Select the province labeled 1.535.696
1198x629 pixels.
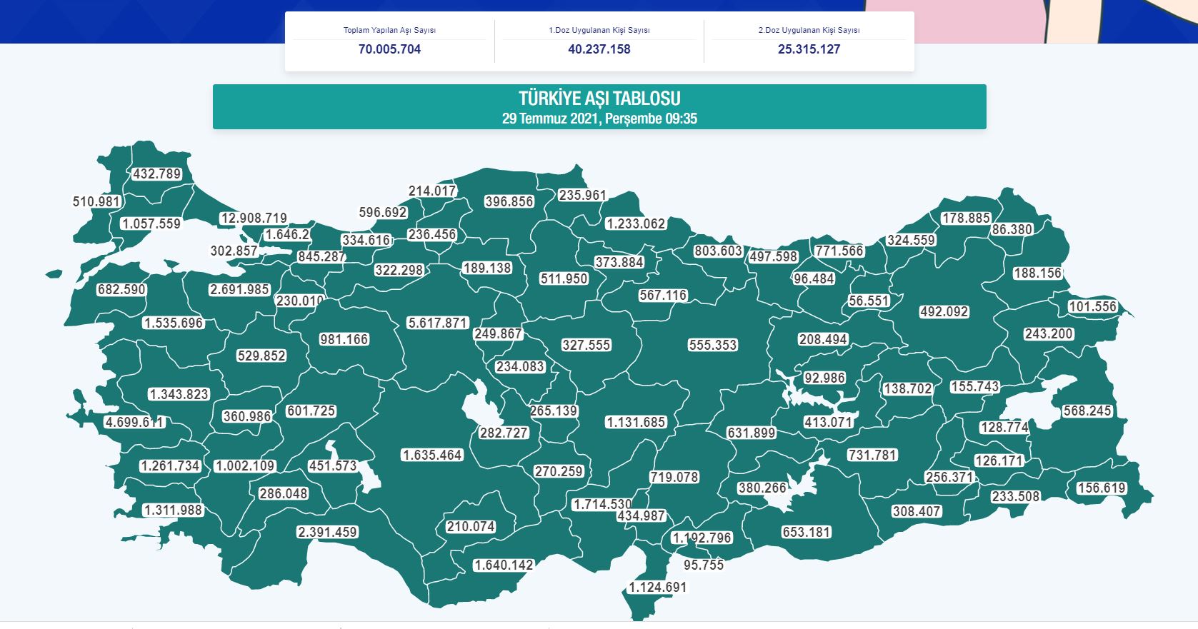tap(174, 323)
